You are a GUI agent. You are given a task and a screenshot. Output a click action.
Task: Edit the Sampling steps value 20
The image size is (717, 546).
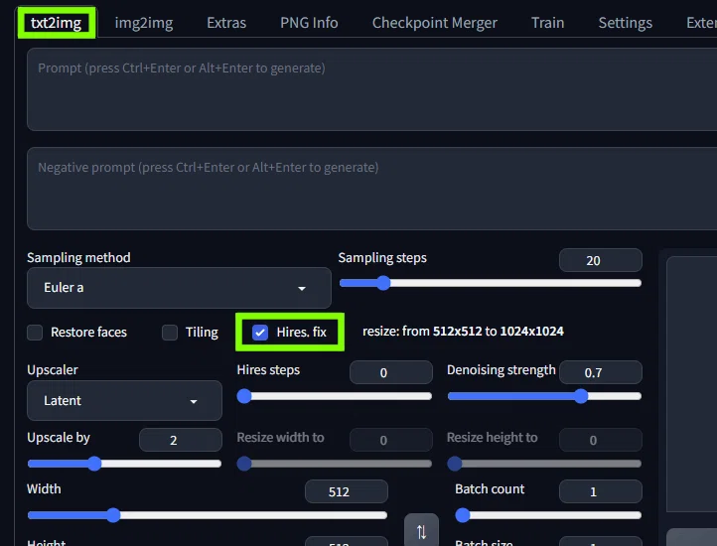(601, 260)
